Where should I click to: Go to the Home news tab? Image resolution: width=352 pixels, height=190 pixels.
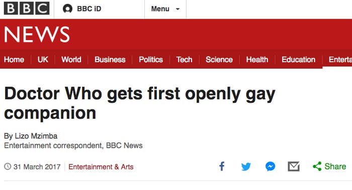[14, 60]
